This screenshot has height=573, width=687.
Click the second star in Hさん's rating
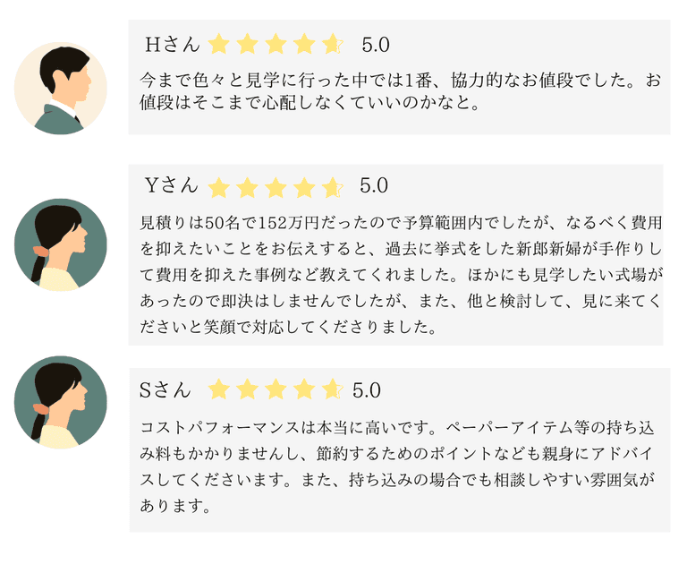coord(246,44)
